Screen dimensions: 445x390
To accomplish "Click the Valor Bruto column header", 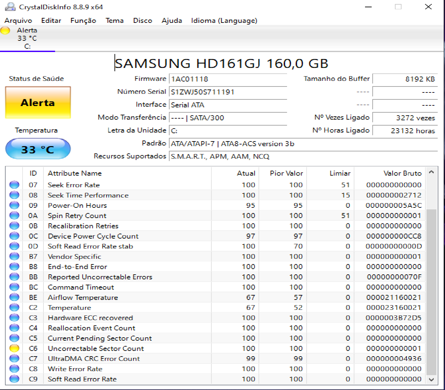I will point(389,173).
